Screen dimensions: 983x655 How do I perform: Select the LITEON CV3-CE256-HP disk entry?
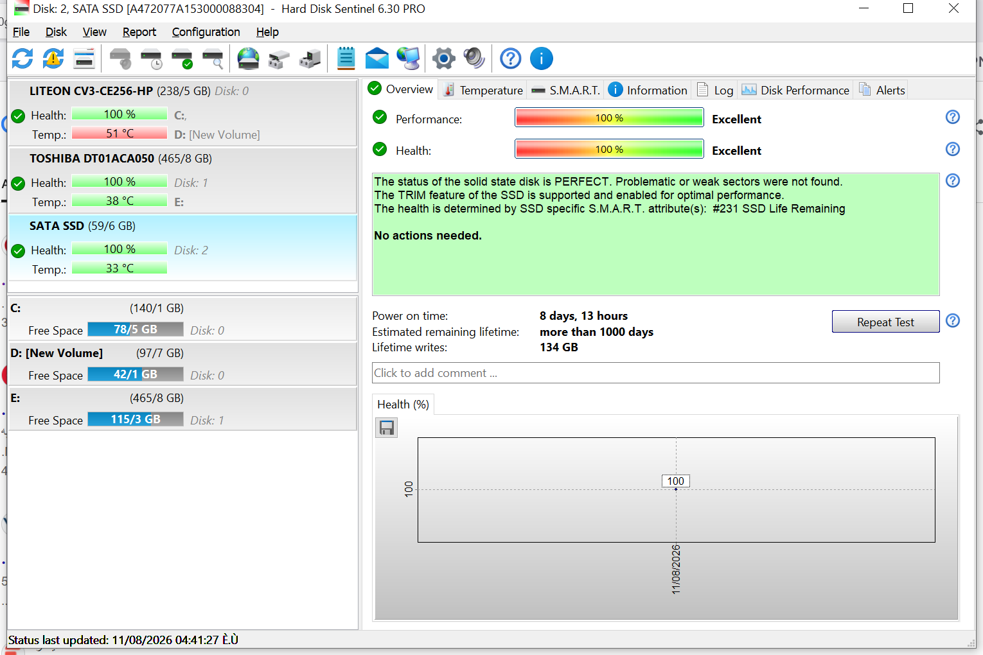[182, 113]
